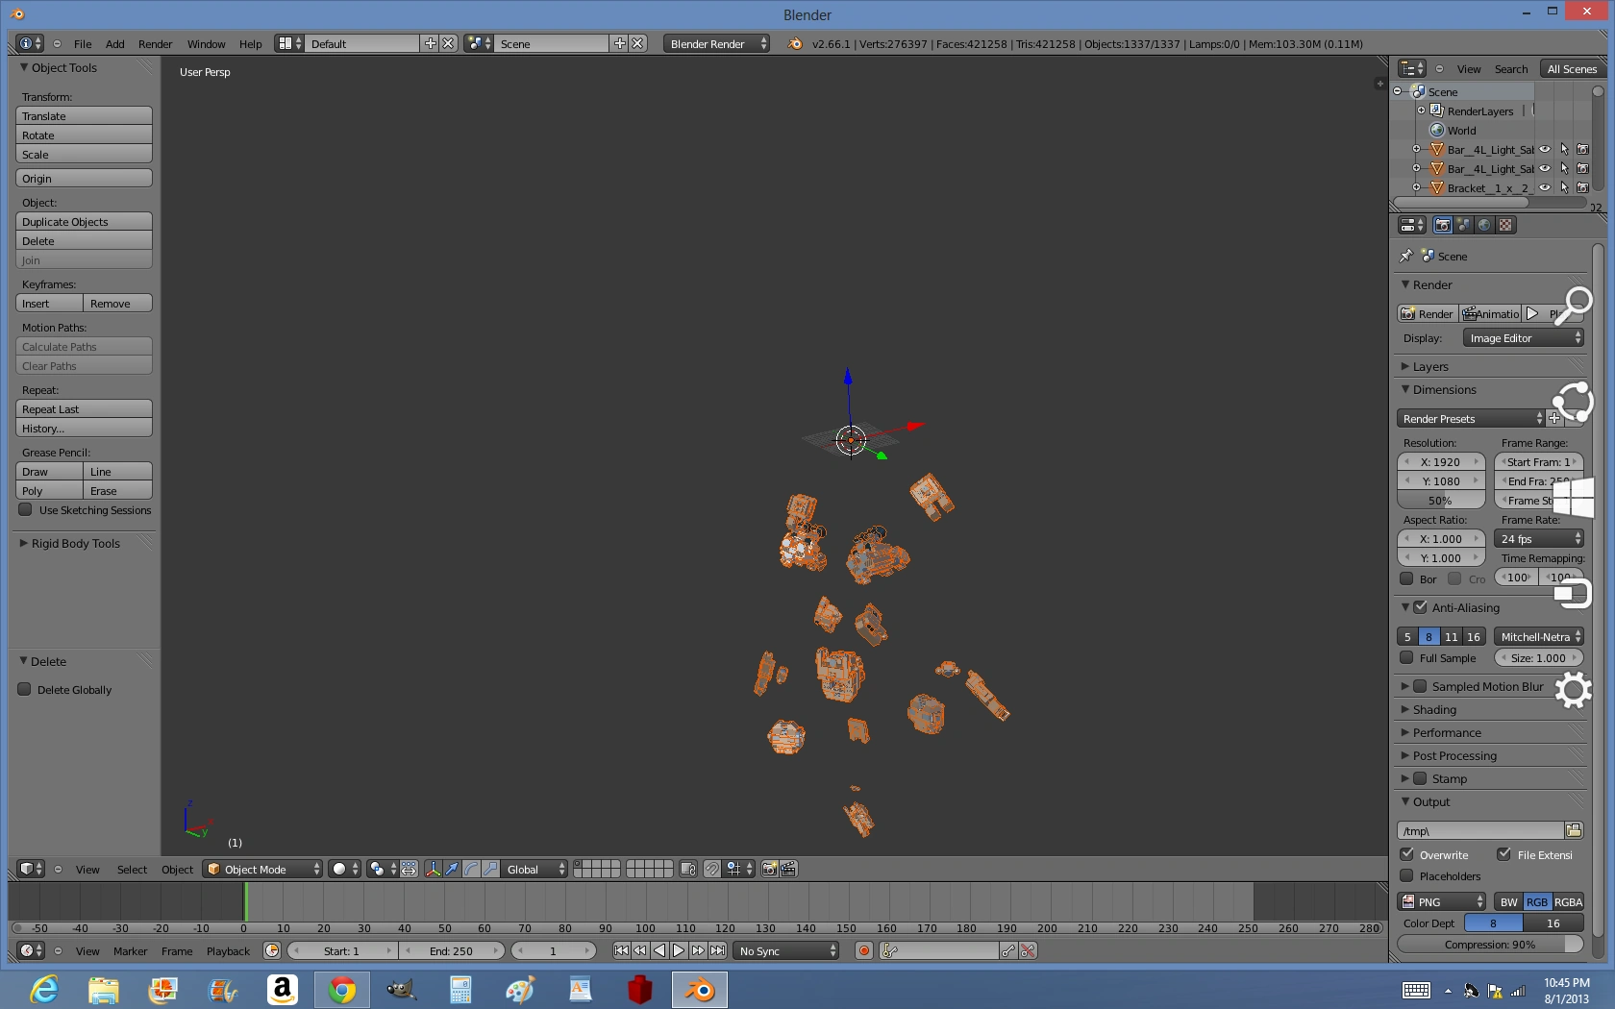Toggle the 3D manipulator widget

[x=433, y=869]
